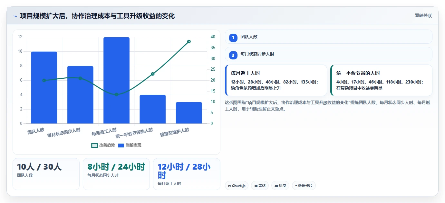Click the number 2 badge icon
Image resolution: width=445 pixels, height=203 pixels.
point(233,55)
